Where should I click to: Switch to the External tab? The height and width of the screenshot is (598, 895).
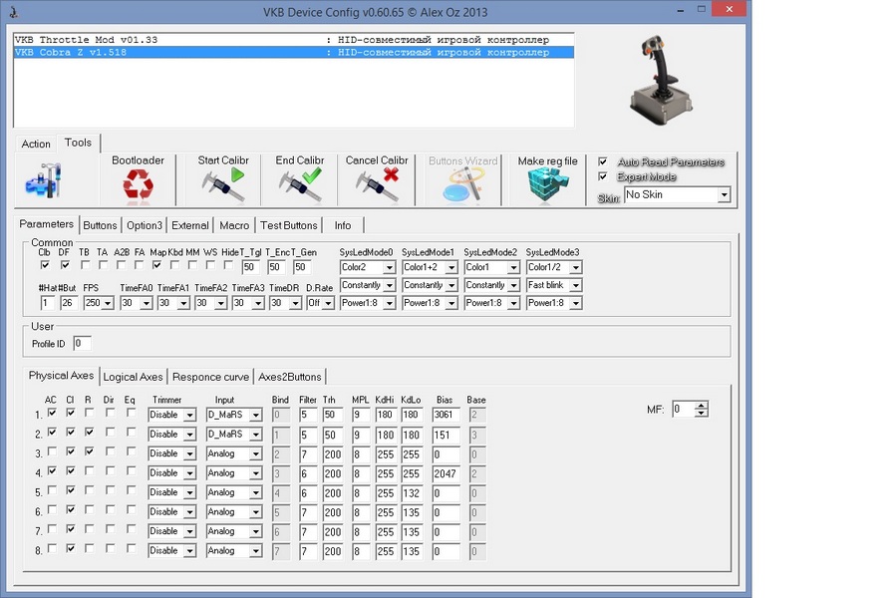pyautogui.click(x=190, y=225)
